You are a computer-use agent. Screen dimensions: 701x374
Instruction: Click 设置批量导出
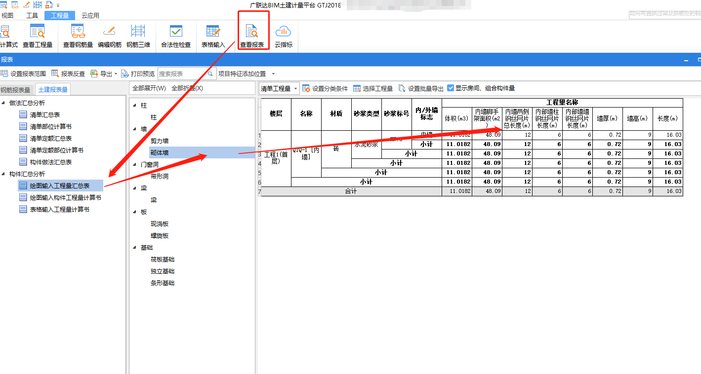click(x=421, y=88)
